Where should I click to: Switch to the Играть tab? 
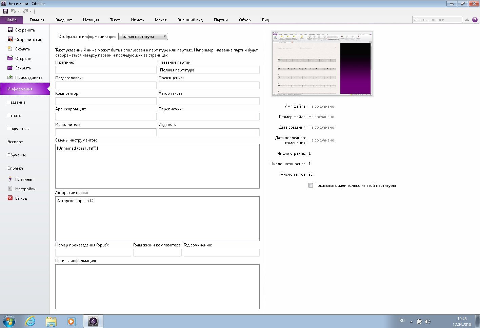[x=137, y=20]
